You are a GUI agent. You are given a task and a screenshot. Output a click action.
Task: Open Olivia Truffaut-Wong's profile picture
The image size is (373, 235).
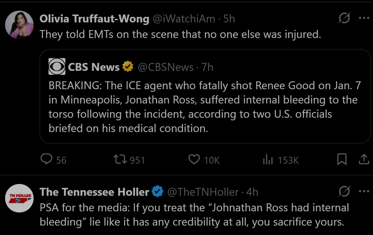click(x=19, y=25)
